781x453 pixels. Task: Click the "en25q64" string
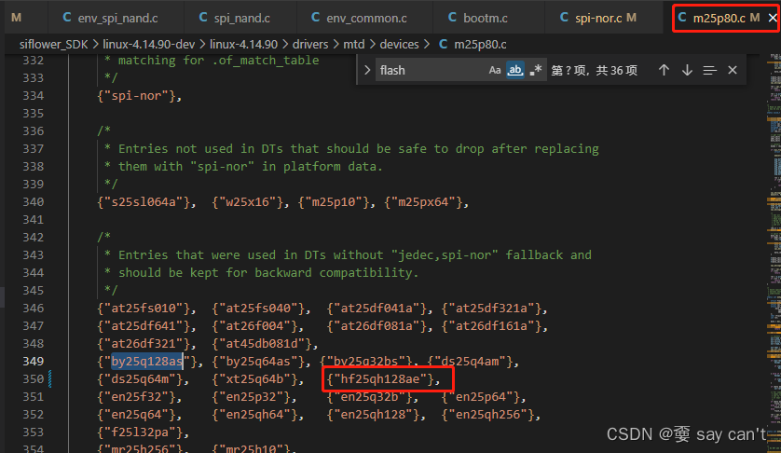(x=136, y=414)
